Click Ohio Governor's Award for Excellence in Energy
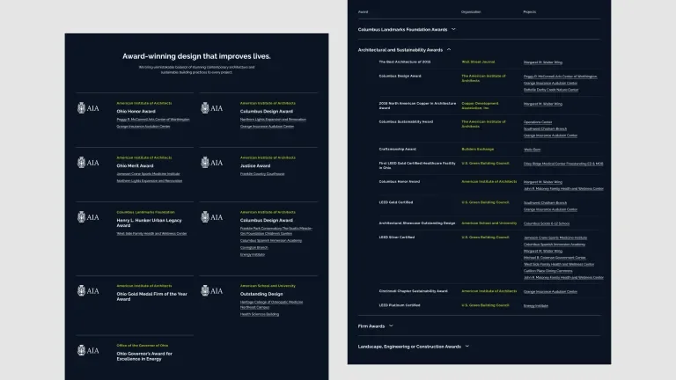The width and height of the screenshot is (676, 380). 144,356
